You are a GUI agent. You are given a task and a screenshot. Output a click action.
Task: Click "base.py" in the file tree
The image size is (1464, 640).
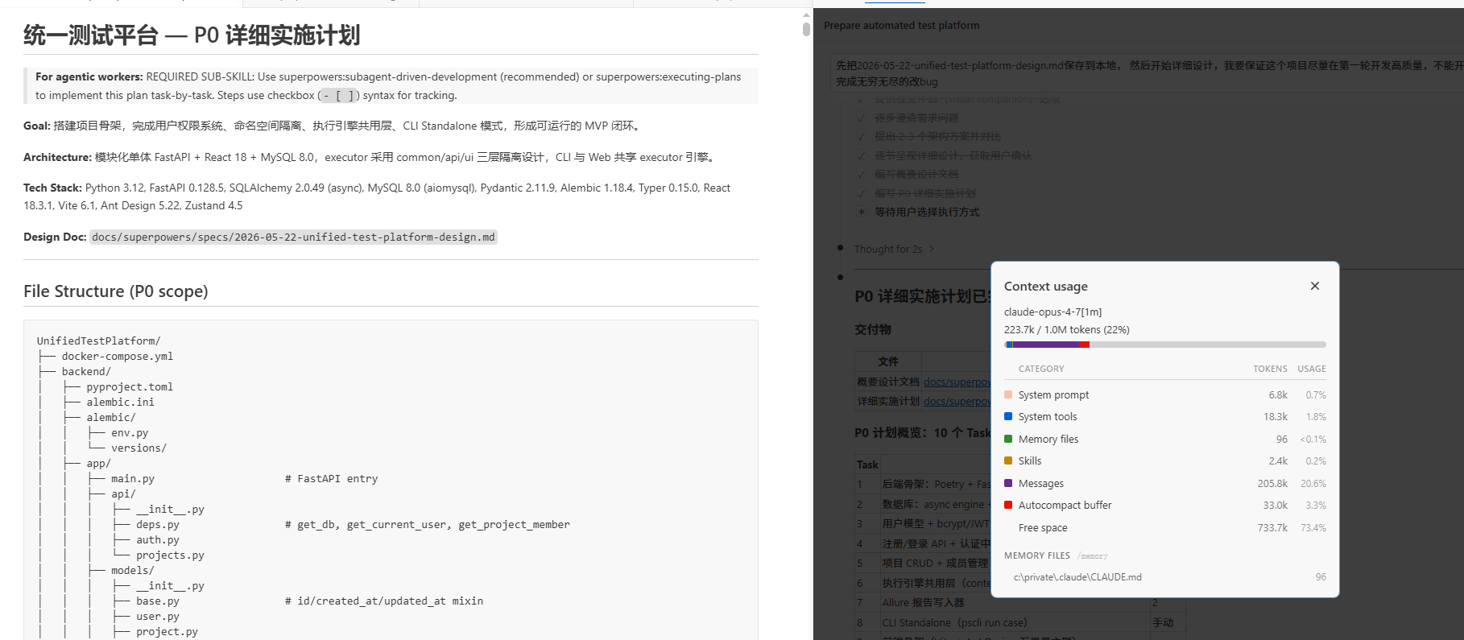(x=158, y=601)
